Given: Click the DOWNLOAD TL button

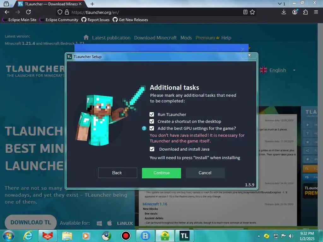Looking at the screenshot, I should tap(31, 222).
